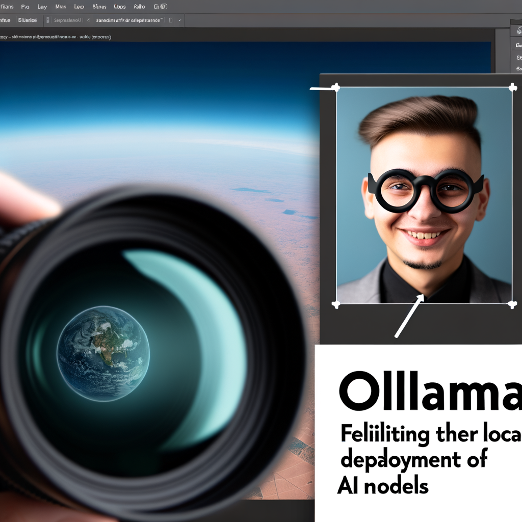
Task: Click the top-right transform handle of portrait
Action: pyautogui.click(x=513, y=88)
